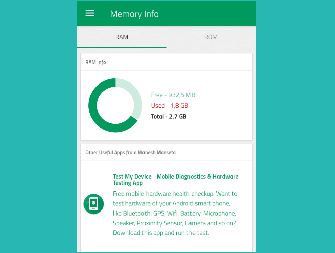Click the free mobile hardware checkup description
This screenshot has height=253, width=335.
click(x=175, y=213)
